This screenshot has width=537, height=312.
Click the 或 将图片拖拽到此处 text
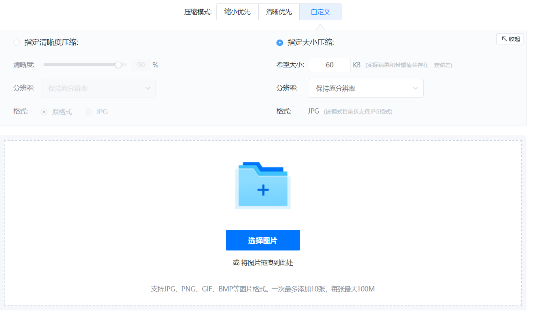[x=263, y=263]
